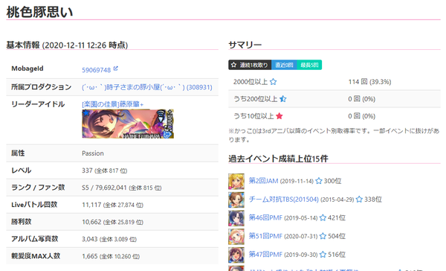Click star icon before 300位
The width and height of the screenshot is (446, 271).
coord(319,181)
